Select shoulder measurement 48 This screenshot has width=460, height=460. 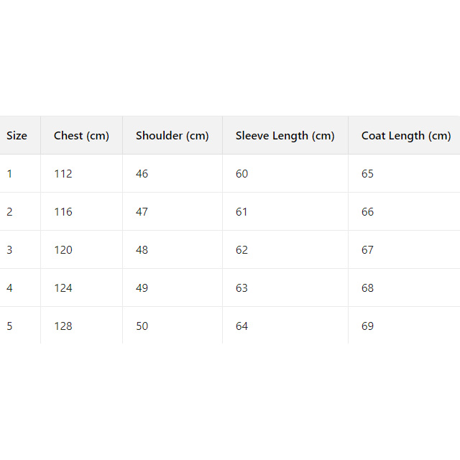click(142, 250)
